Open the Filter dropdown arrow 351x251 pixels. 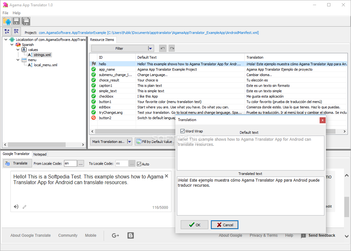[150, 48]
